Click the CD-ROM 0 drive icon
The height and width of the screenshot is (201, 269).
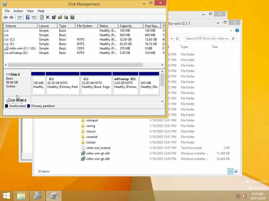point(8,100)
